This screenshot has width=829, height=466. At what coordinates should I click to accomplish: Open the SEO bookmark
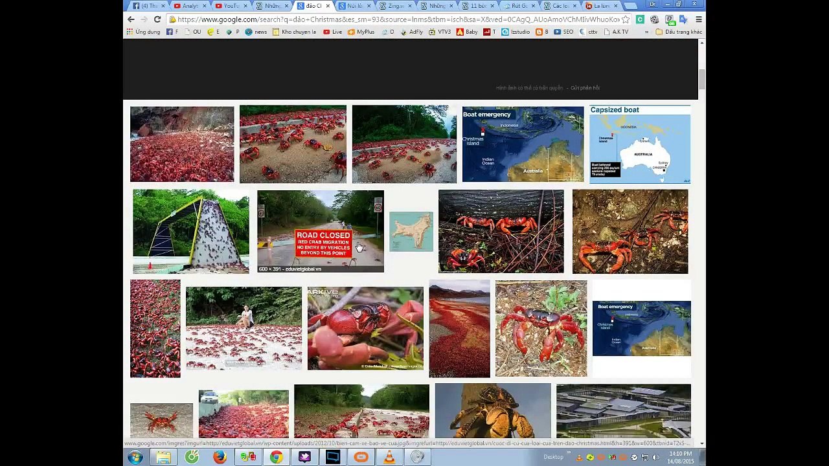pyautogui.click(x=564, y=32)
